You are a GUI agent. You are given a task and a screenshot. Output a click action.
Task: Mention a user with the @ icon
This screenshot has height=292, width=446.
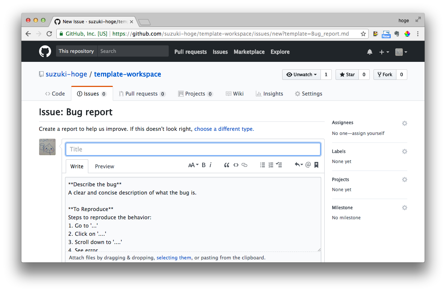click(308, 165)
